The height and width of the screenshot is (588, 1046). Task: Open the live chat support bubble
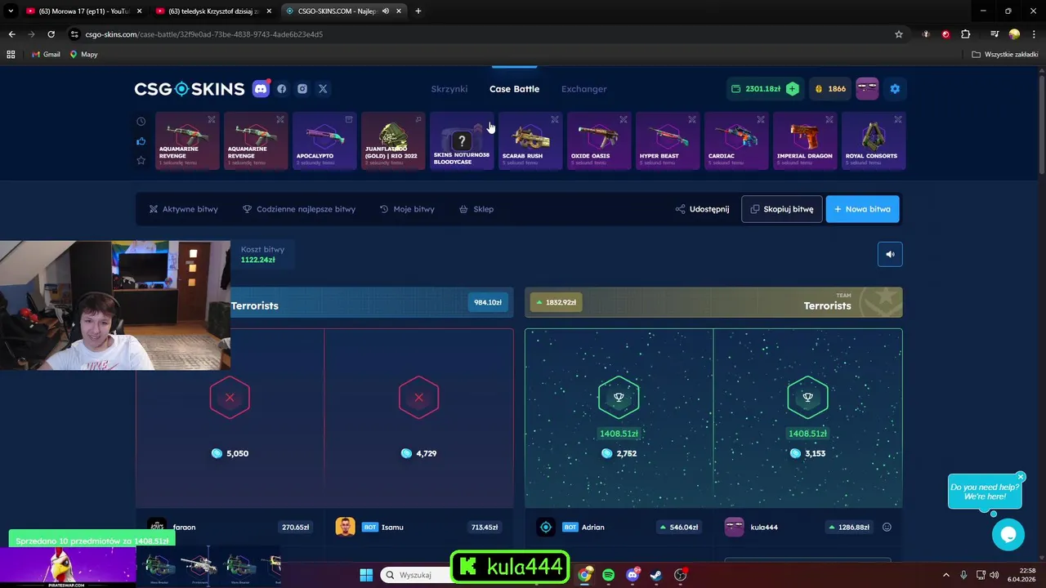(x=1008, y=535)
